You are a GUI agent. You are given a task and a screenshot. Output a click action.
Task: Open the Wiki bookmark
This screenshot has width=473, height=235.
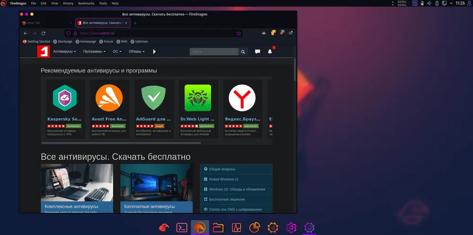[x=122, y=42]
